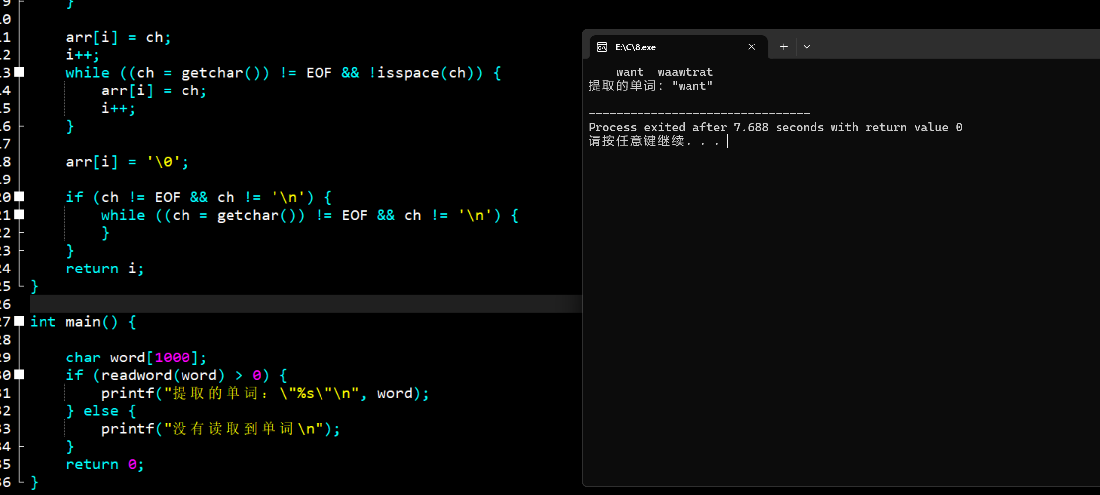Click the 请按任意键继续 prompt in the terminal
Image resolution: width=1100 pixels, height=495 pixels.
click(654, 141)
